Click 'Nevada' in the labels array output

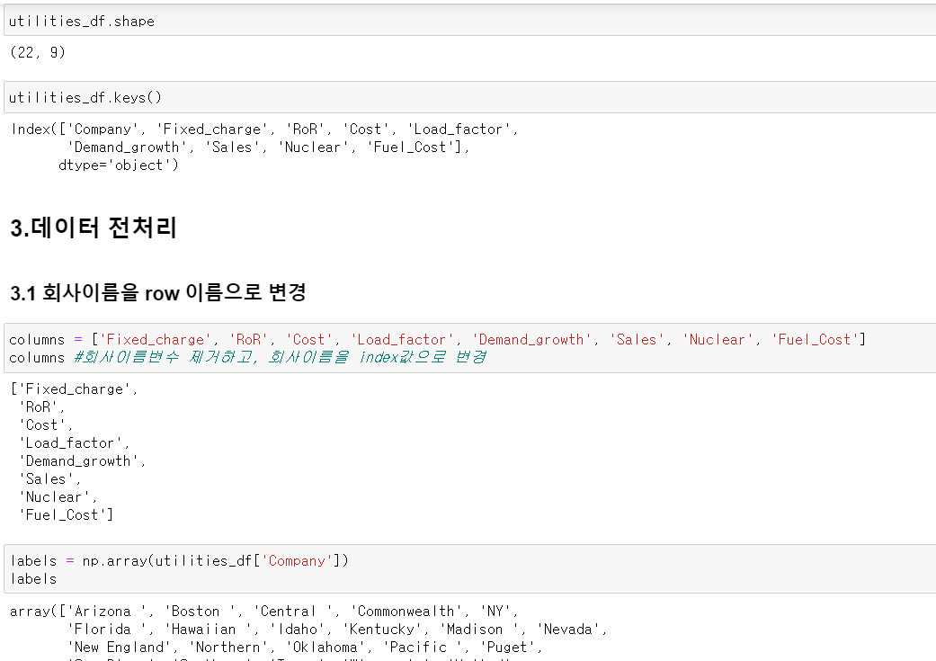click(x=569, y=630)
